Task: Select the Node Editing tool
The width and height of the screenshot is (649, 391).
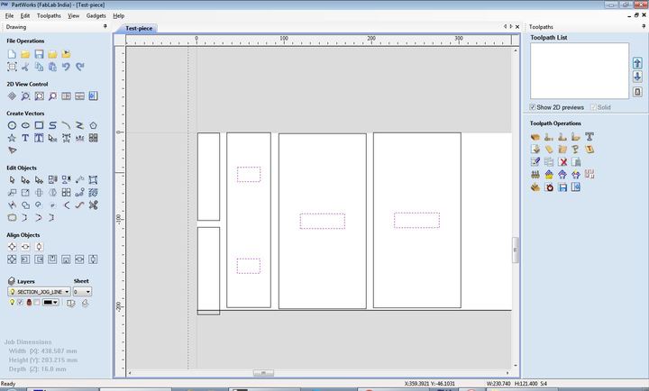Action: (x=25, y=180)
